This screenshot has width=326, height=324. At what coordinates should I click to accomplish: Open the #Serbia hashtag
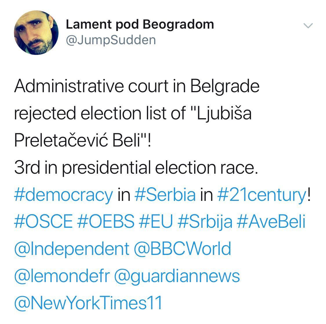[x=165, y=195]
